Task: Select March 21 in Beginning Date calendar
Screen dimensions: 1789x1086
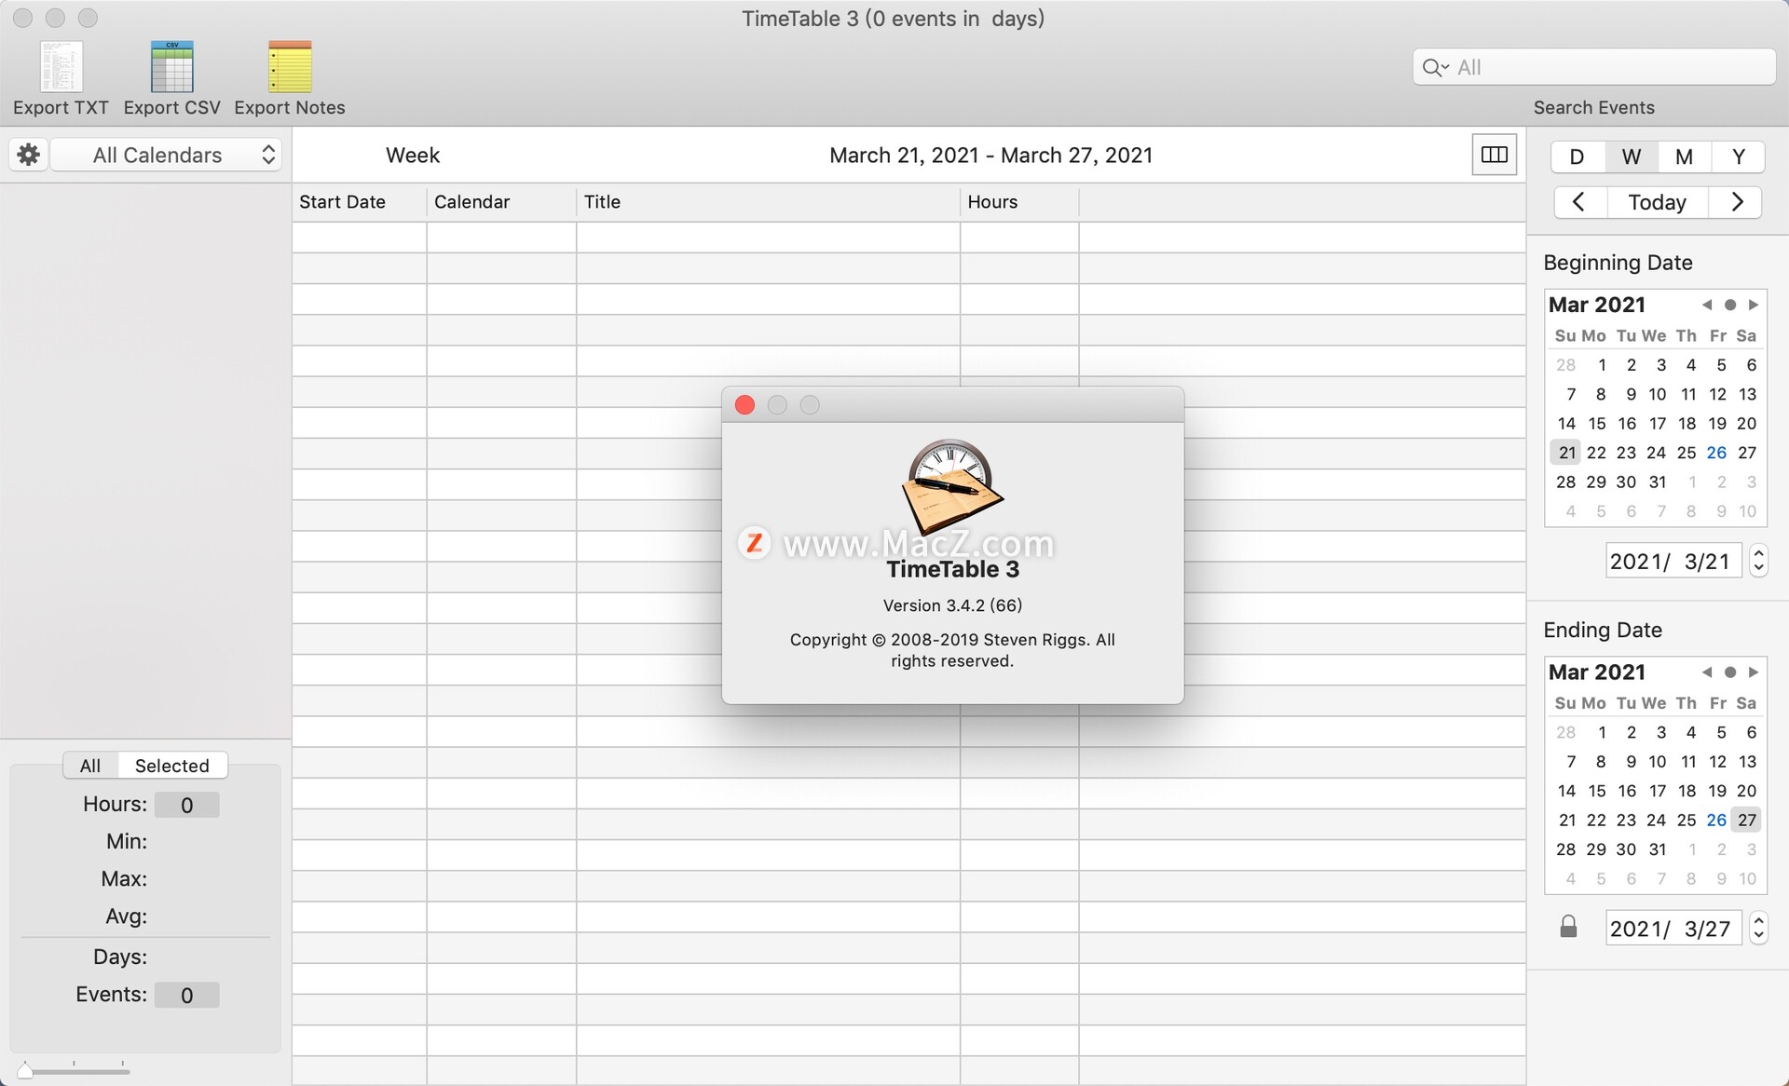Action: [x=1566, y=453]
